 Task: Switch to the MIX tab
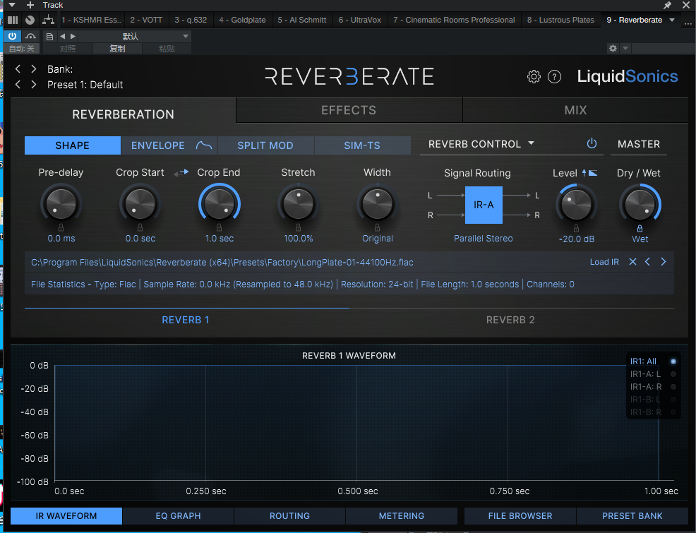(x=575, y=109)
